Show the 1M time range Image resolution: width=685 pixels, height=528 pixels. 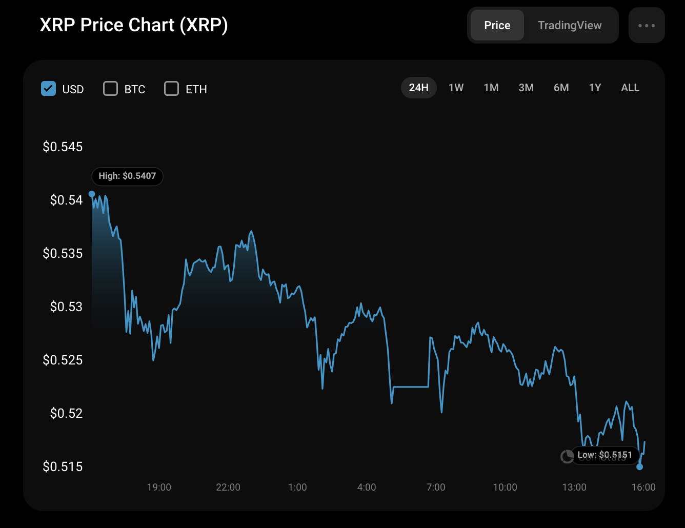tap(491, 88)
